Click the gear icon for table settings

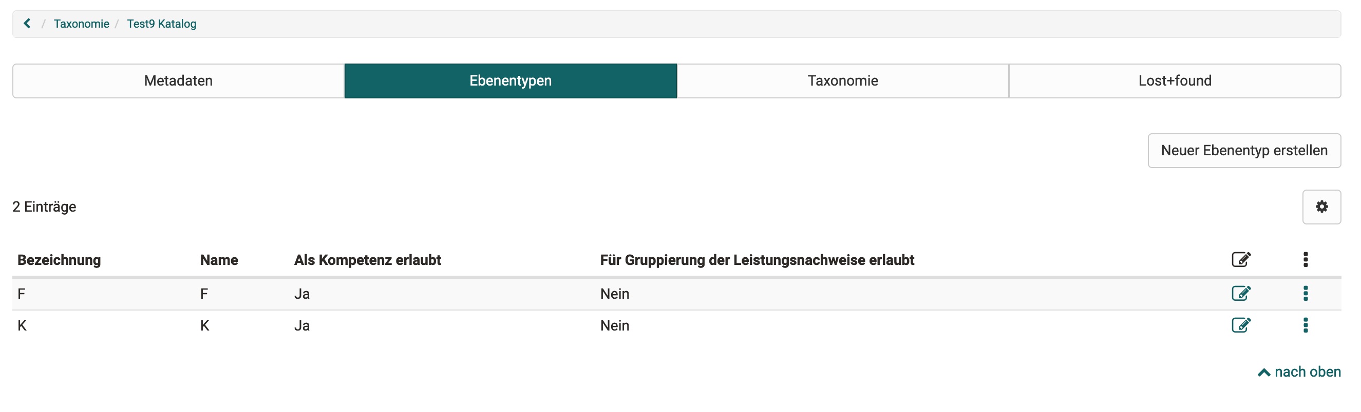click(1322, 207)
